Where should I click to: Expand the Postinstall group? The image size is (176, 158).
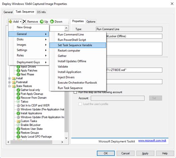pos(10,82)
